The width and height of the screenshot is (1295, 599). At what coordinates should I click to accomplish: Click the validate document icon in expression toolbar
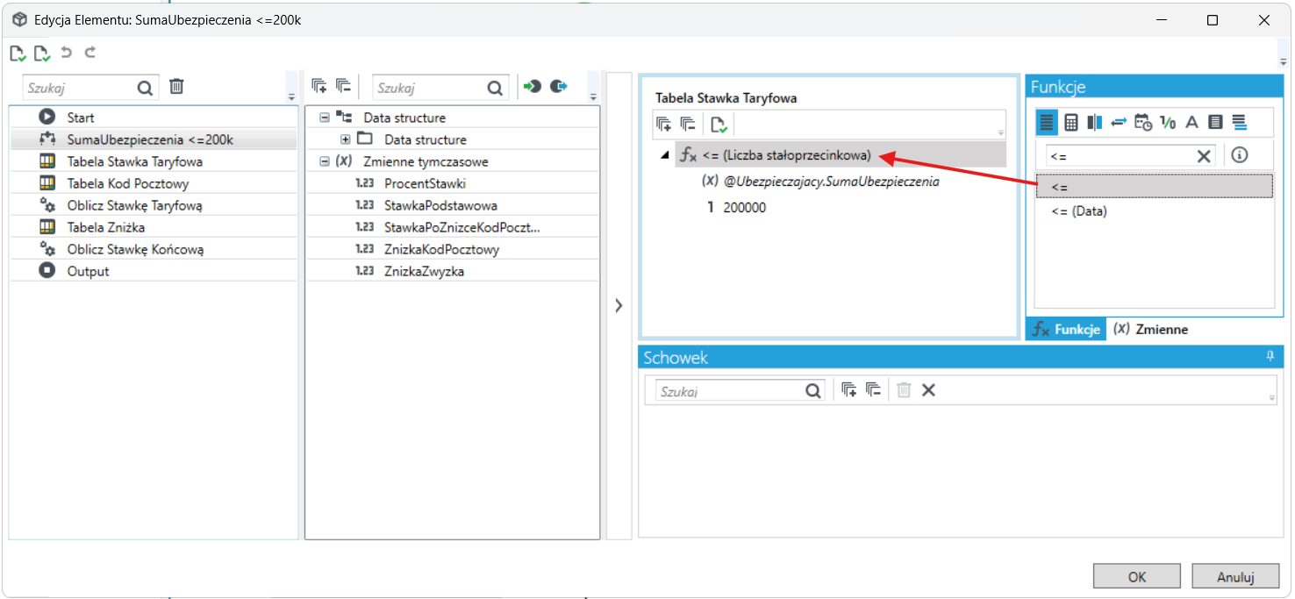point(719,125)
